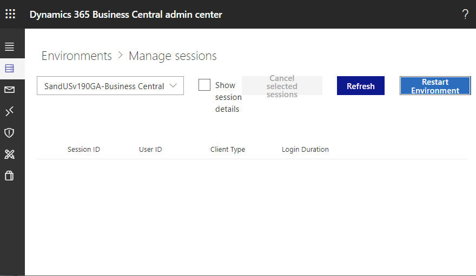Click the Refresh button
The image size is (476, 276).
361,86
